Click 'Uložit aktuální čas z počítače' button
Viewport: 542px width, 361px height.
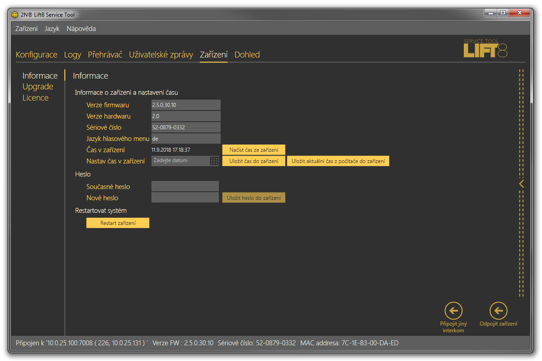click(x=338, y=161)
